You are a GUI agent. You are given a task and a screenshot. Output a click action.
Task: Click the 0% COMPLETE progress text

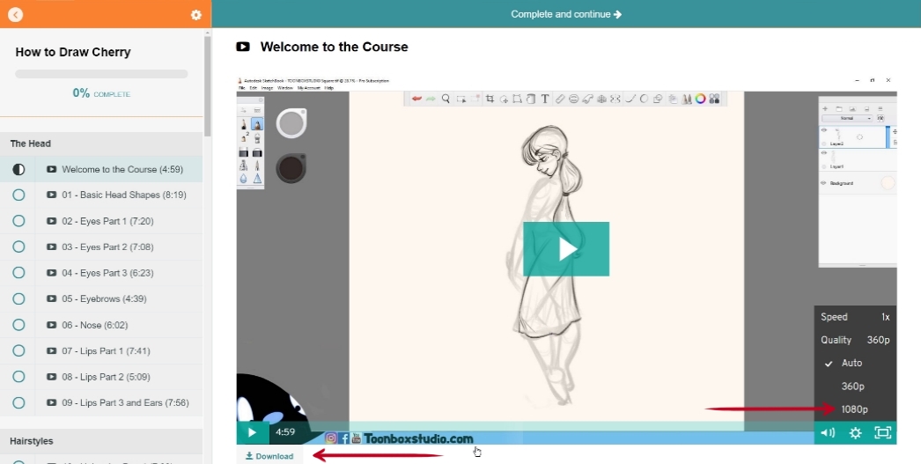tap(101, 92)
